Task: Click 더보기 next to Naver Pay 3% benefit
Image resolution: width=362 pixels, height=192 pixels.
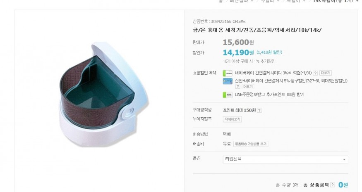Action: click(326, 73)
